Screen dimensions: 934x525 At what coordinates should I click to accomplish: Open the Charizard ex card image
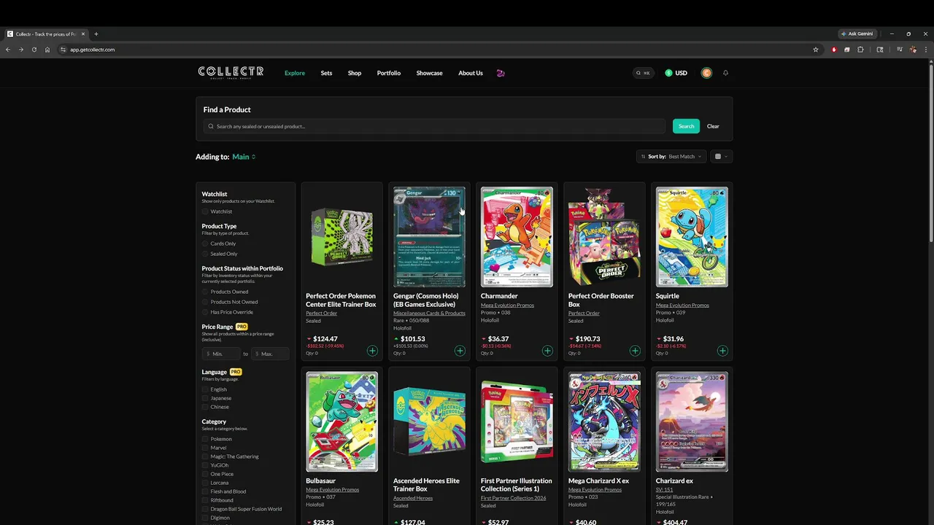tap(692, 422)
